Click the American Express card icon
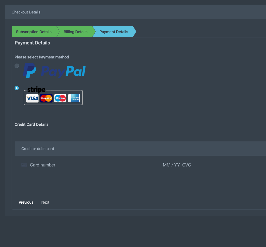 (74, 98)
